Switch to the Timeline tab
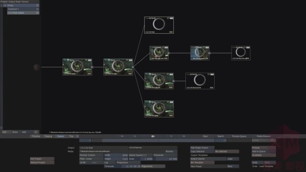 36,136
